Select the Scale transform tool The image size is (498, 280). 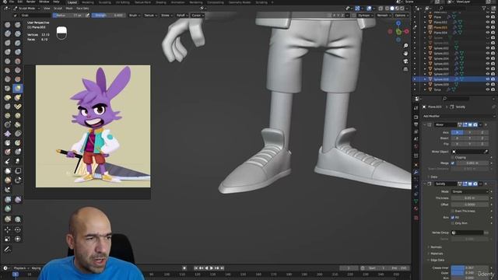tap(8, 239)
